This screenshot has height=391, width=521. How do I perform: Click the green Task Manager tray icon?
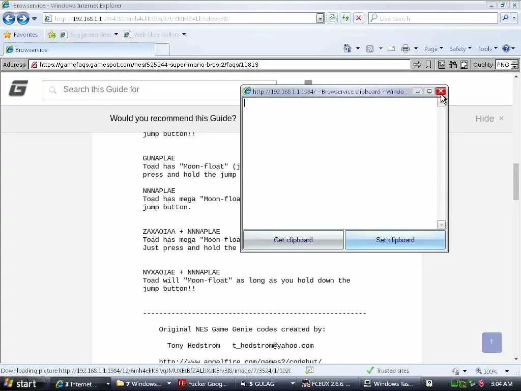(x=454, y=384)
